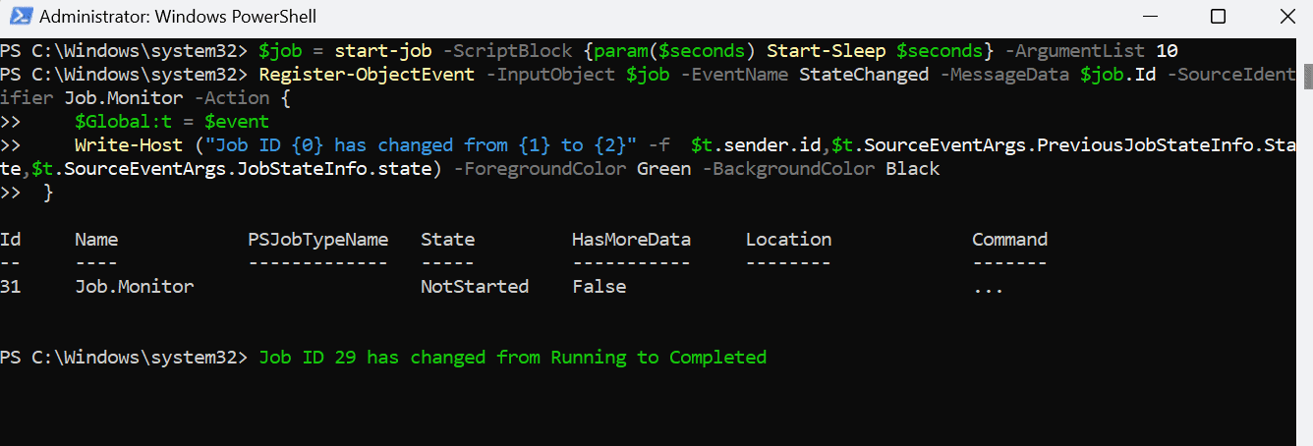Click the 'Location' column header
The height and width of the screenshot is (446, 1313).
coord(788,240)
